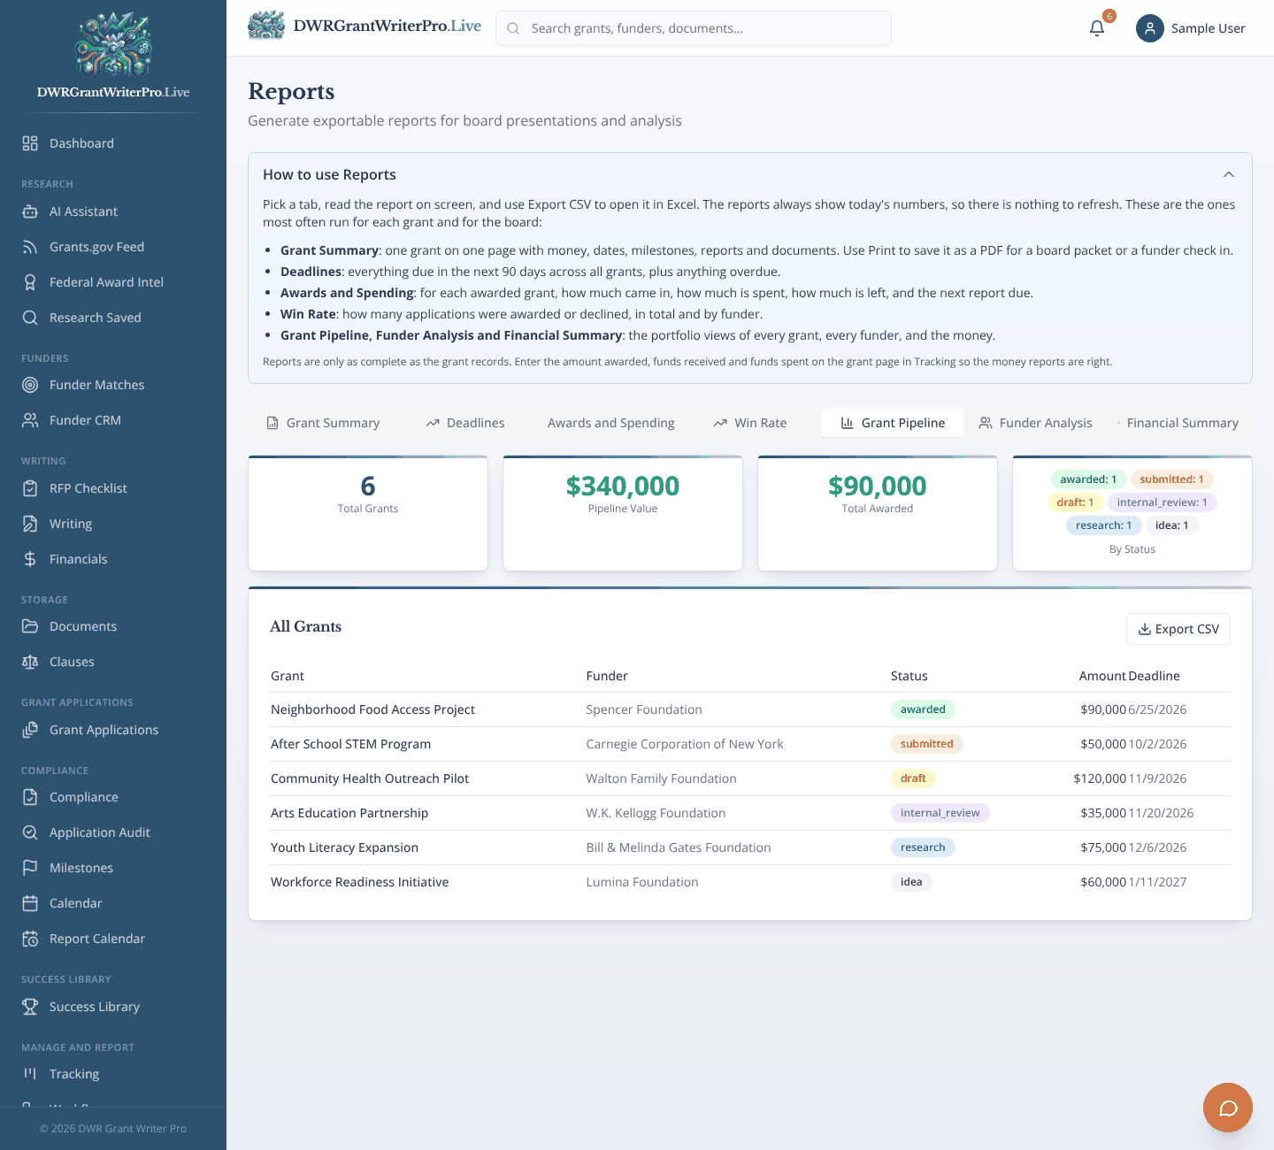This screenshot has height=1150, width=1274.
Task: Click the Research Saved magnifier icon
Action: 30,318
